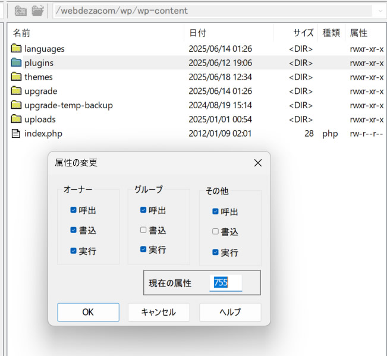Click date 2012/01/09 02:01 of index.php

coord(220,134)
